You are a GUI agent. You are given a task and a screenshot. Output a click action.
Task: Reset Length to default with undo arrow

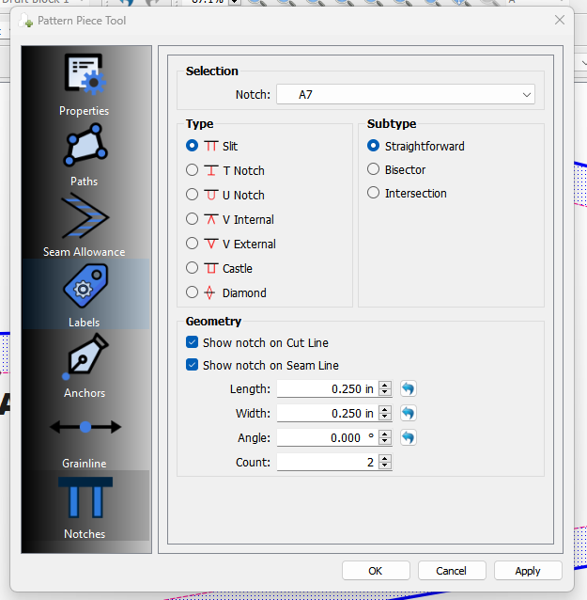click(409, 388)
